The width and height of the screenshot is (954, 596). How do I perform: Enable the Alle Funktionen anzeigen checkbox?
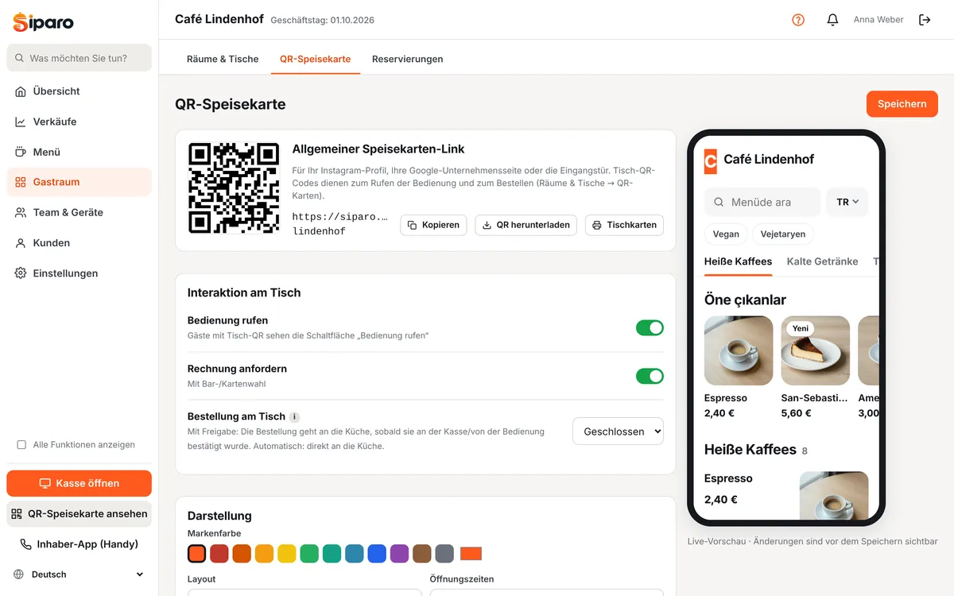tap(21, 445)
